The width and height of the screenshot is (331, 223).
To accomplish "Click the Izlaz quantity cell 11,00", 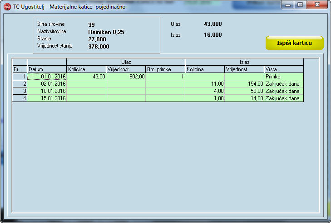I will pos(205,84).
